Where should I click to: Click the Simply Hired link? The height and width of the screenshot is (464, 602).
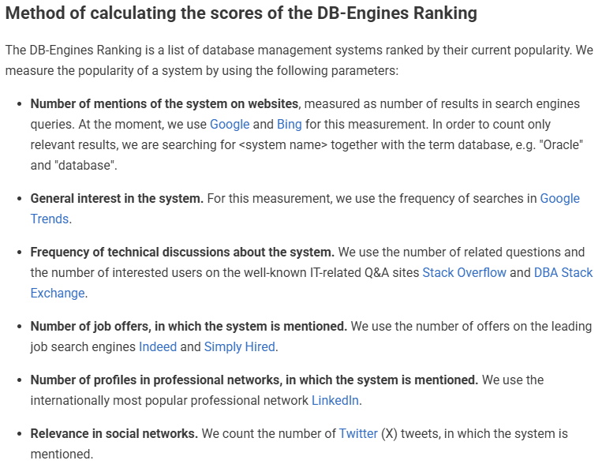pyautogui.click(x=239, y=347)
